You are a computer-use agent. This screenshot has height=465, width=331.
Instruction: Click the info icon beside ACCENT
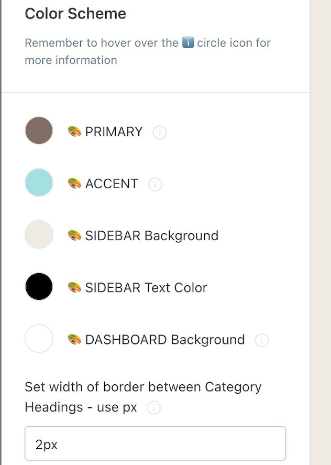[x=155, y=184]
